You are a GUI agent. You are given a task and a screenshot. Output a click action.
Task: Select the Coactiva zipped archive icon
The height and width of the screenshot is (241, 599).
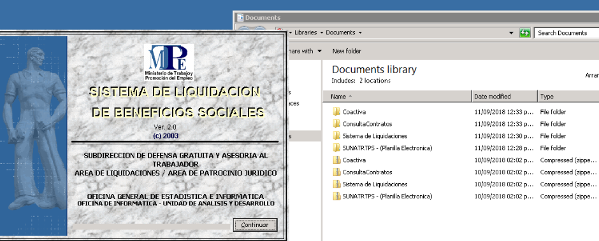[x=336, y=160]
